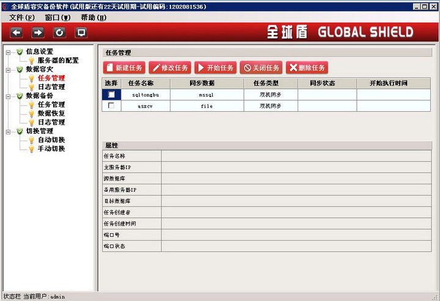This screenshot has height=301, width=440.
Task: Click the 主服务器IP property value field
Action: 296,167
